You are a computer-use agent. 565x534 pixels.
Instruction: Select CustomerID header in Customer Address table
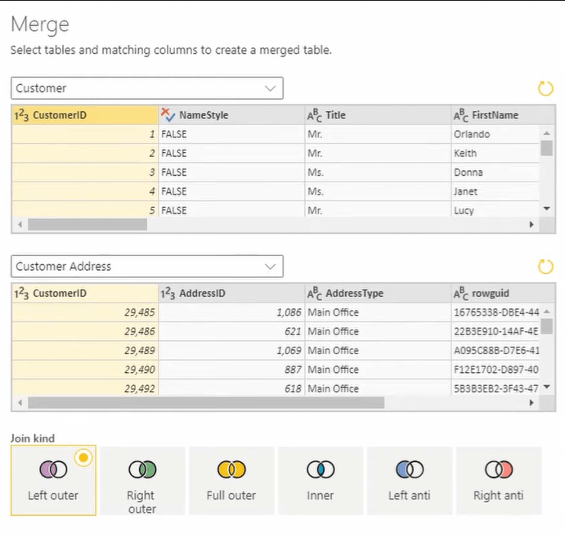click(85, 294)
